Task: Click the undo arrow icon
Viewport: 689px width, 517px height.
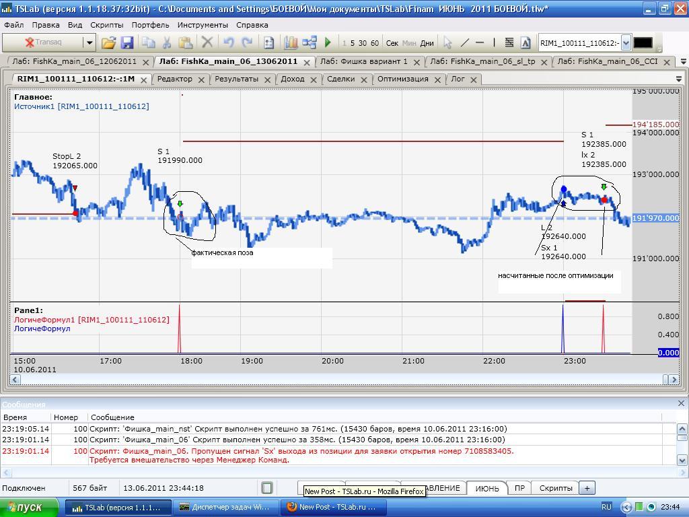Action: pos(228,42)
